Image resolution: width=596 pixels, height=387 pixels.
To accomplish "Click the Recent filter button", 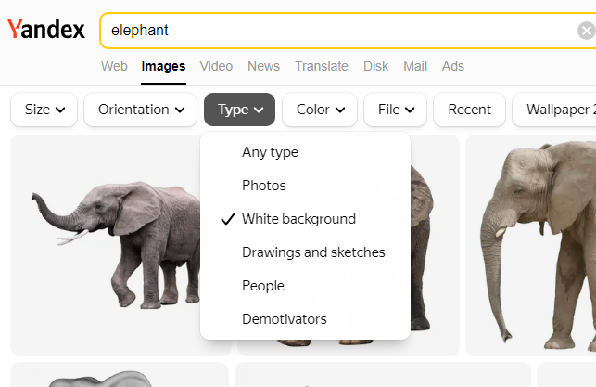I will coord(469,110).
